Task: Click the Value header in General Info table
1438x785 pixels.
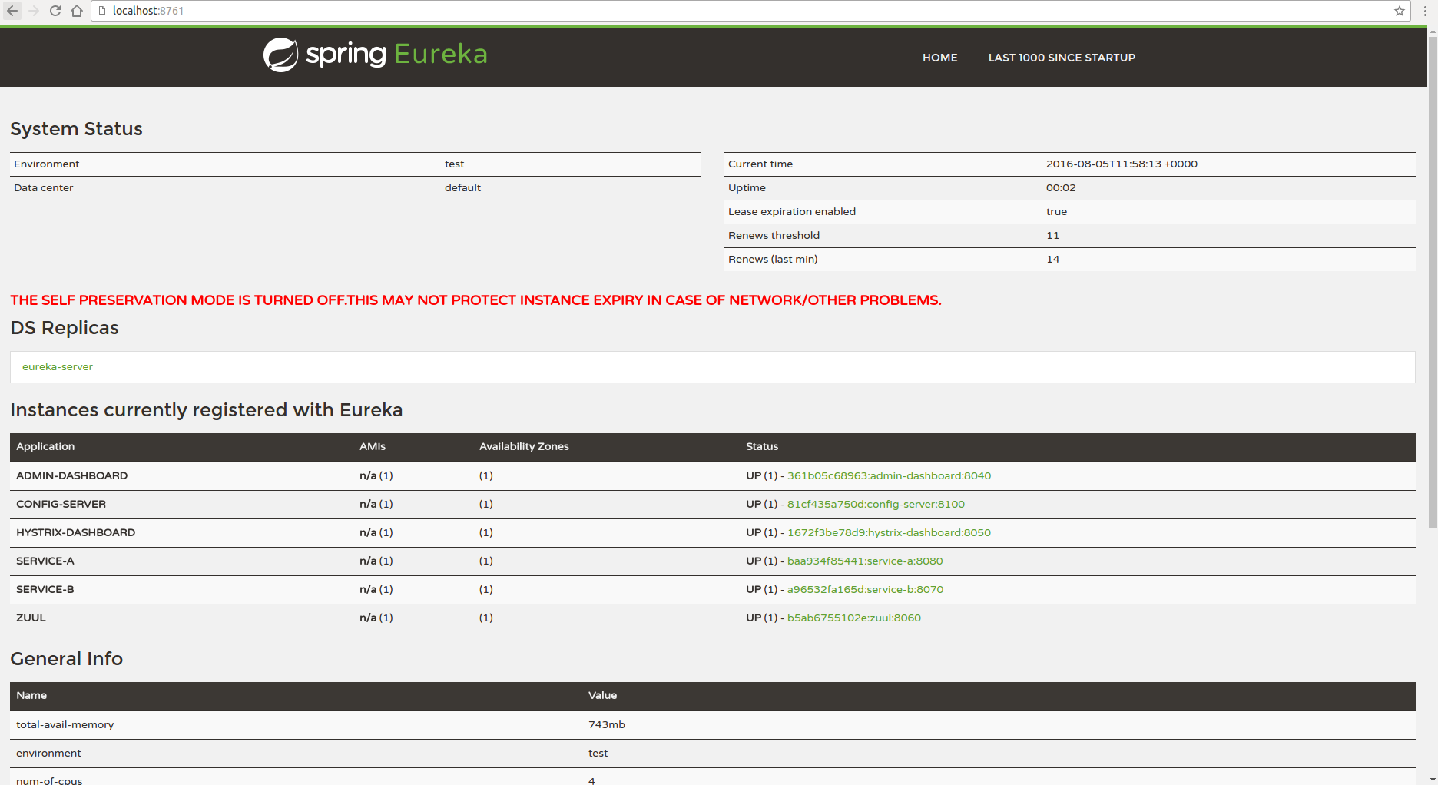Action: coord(602,695)
